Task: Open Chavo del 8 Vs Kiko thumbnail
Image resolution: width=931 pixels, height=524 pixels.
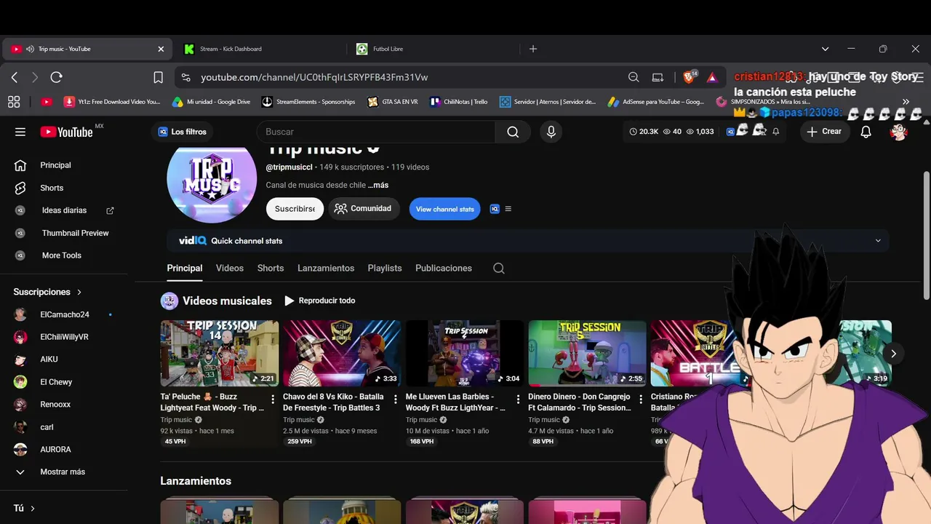Action: (342, 353)
